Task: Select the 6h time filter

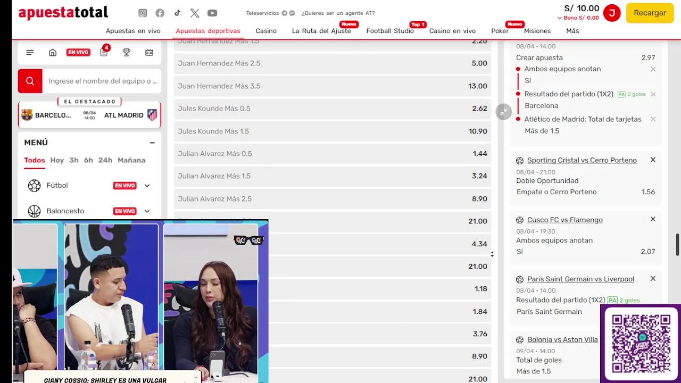Action: (x=88, y=160)
